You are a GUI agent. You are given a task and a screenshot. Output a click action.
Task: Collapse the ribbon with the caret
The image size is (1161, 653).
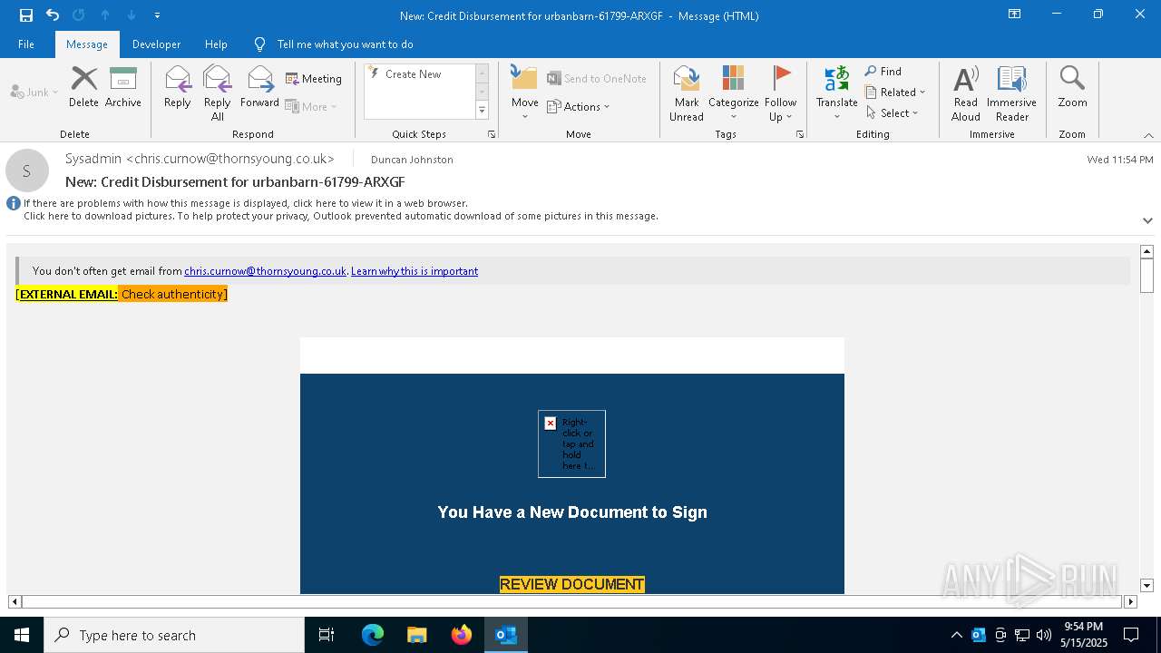(x=1147, y=135)
